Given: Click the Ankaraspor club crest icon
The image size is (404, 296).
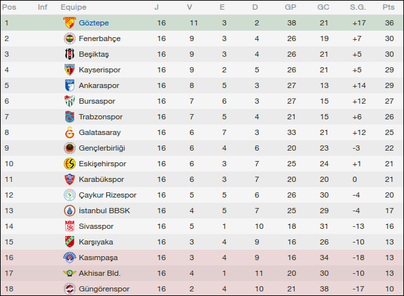Looking at the screenshot, I should pyautogui.click(x=70, y=85).
